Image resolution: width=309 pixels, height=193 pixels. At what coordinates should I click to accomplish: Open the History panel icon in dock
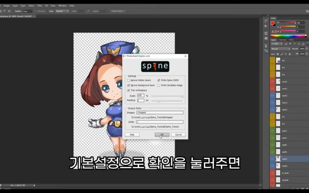pyautogui.click(x=266, y=21)
